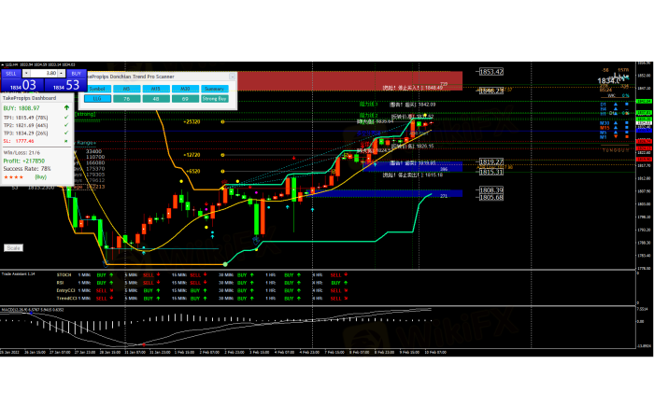Select the M30 column header in scanner
This screenshot has height=420, width=654.
click(x=185, y=89)
